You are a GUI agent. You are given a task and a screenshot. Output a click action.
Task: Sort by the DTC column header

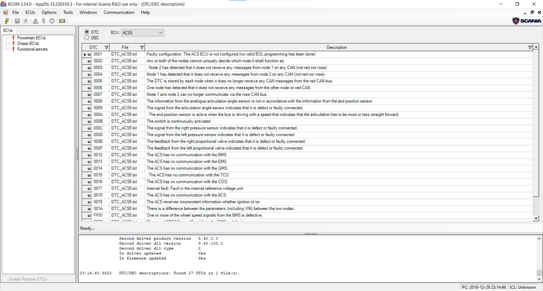[93, 47]
